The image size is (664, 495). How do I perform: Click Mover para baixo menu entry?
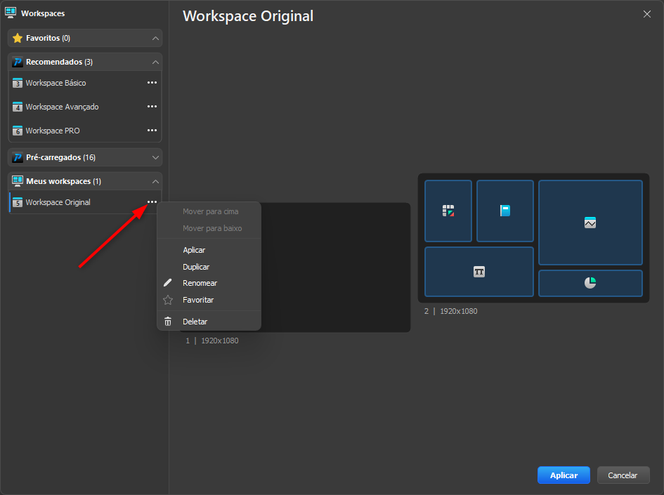[x=209, y=228]
